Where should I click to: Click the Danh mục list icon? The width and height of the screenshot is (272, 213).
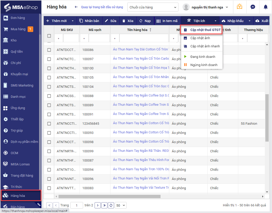pos(6,97)
